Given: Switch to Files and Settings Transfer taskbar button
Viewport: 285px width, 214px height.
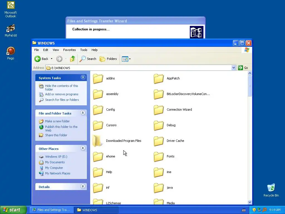Looking at the screenshot, I should [x=51, y=210].
